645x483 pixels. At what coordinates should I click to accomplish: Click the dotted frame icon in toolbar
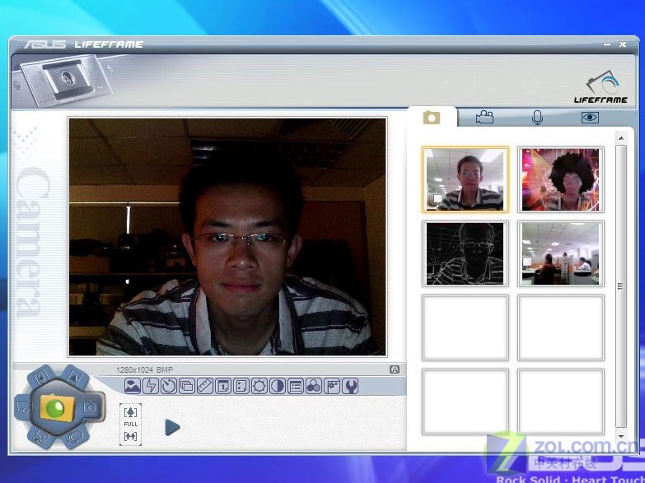(241, 386)
